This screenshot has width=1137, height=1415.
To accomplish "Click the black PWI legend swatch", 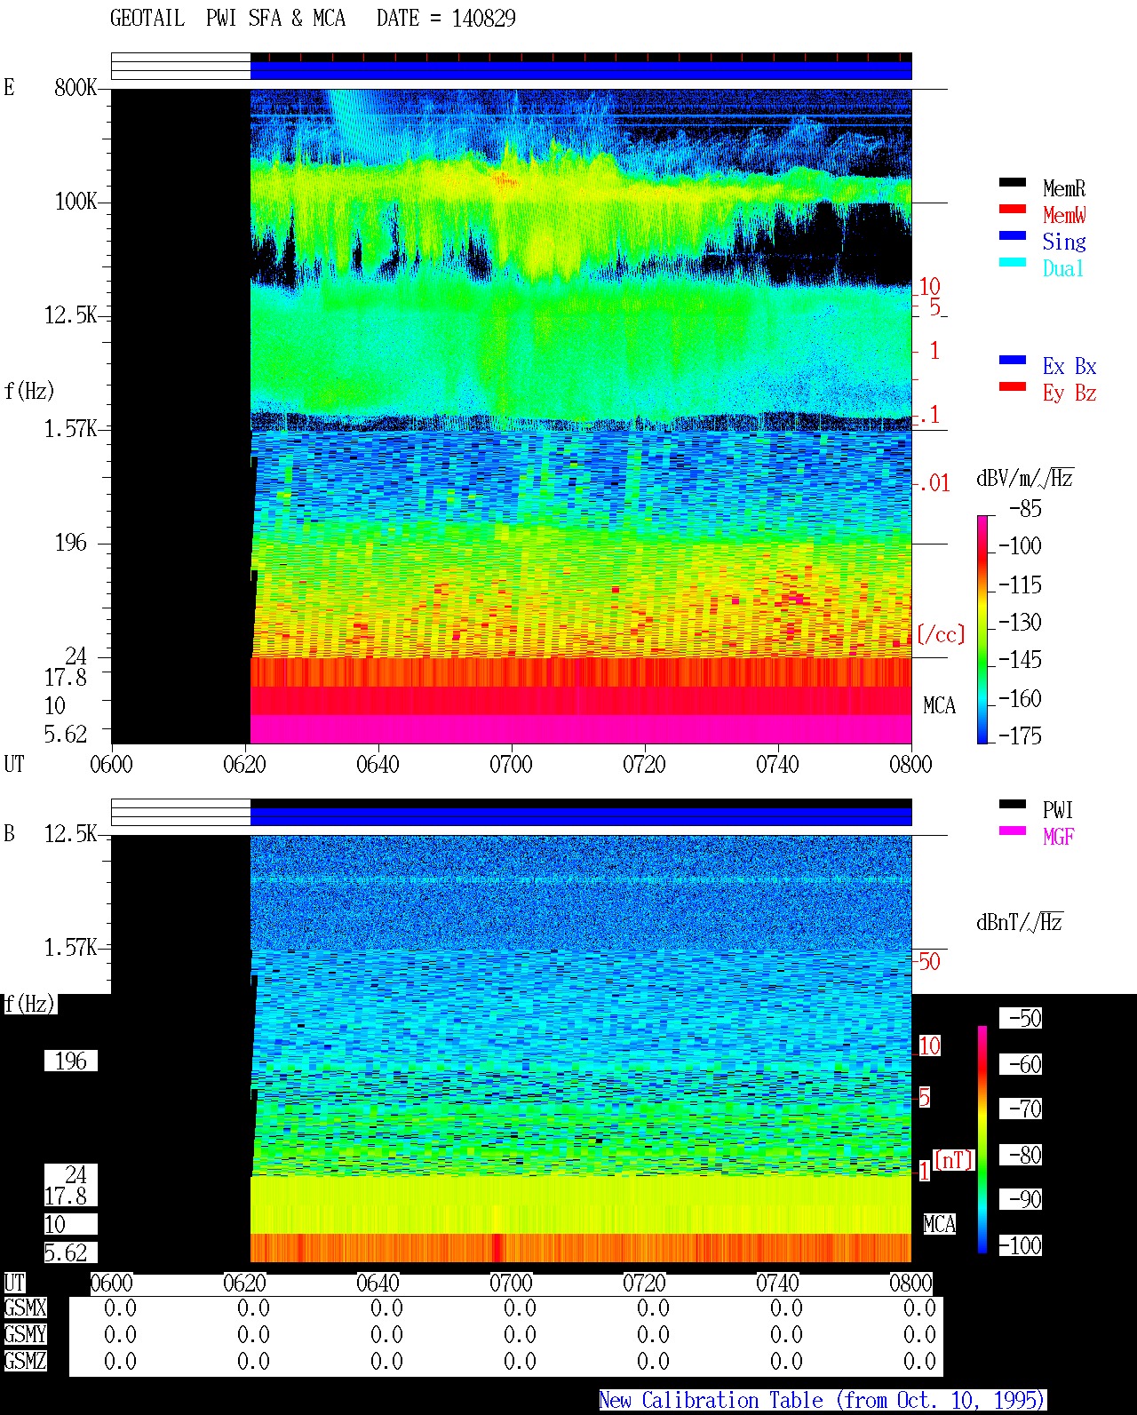I will click(1013, 804).
